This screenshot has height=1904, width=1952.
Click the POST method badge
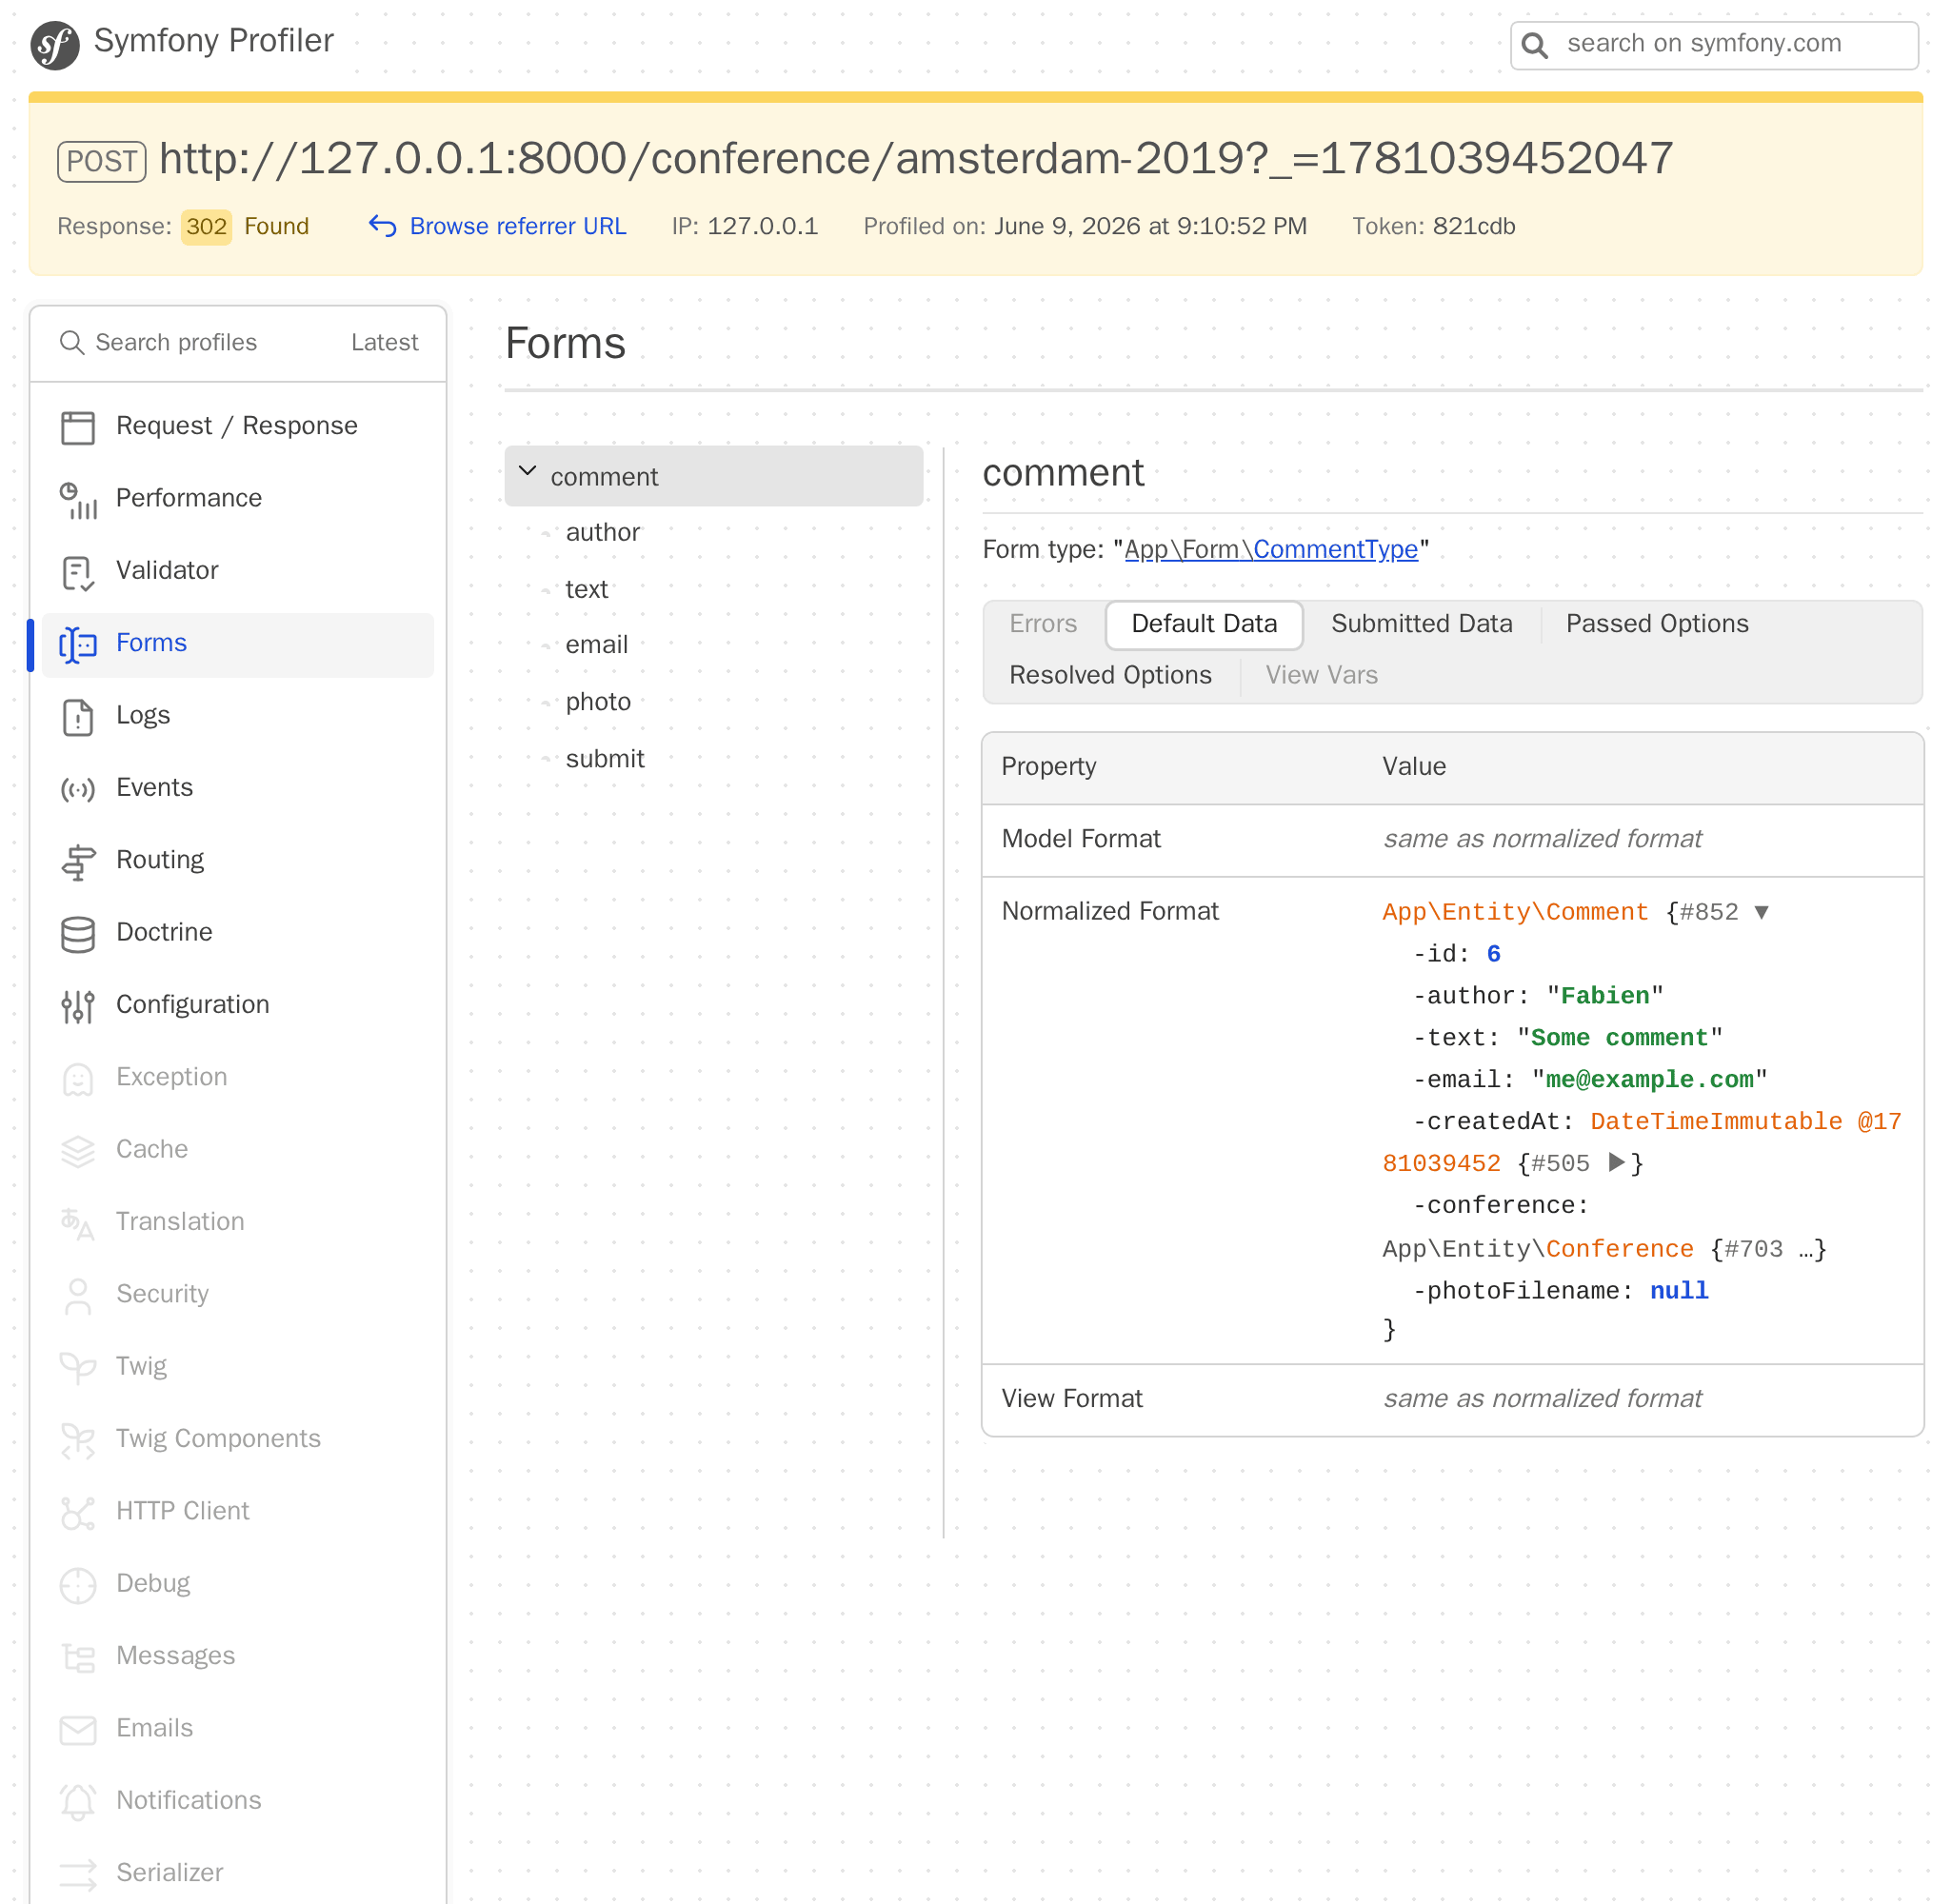point(102,161)
